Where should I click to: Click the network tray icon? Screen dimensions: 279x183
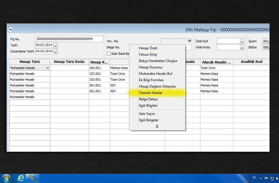pos(272,178)
